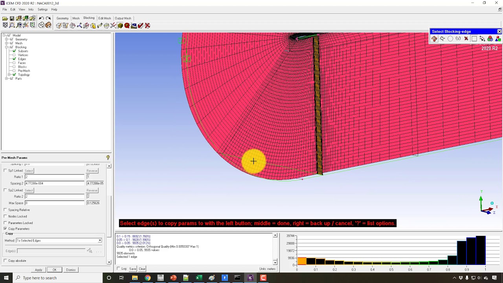Select the Zoom magnifier icon
Image resolution: width=503 pixels, height=283 pixels.
coord(12,25)
